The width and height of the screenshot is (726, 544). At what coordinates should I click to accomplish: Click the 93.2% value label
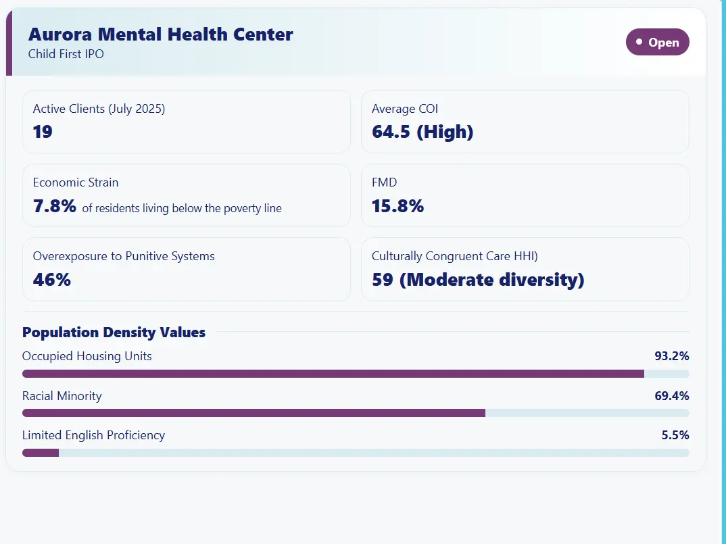(x=671, y=355)
